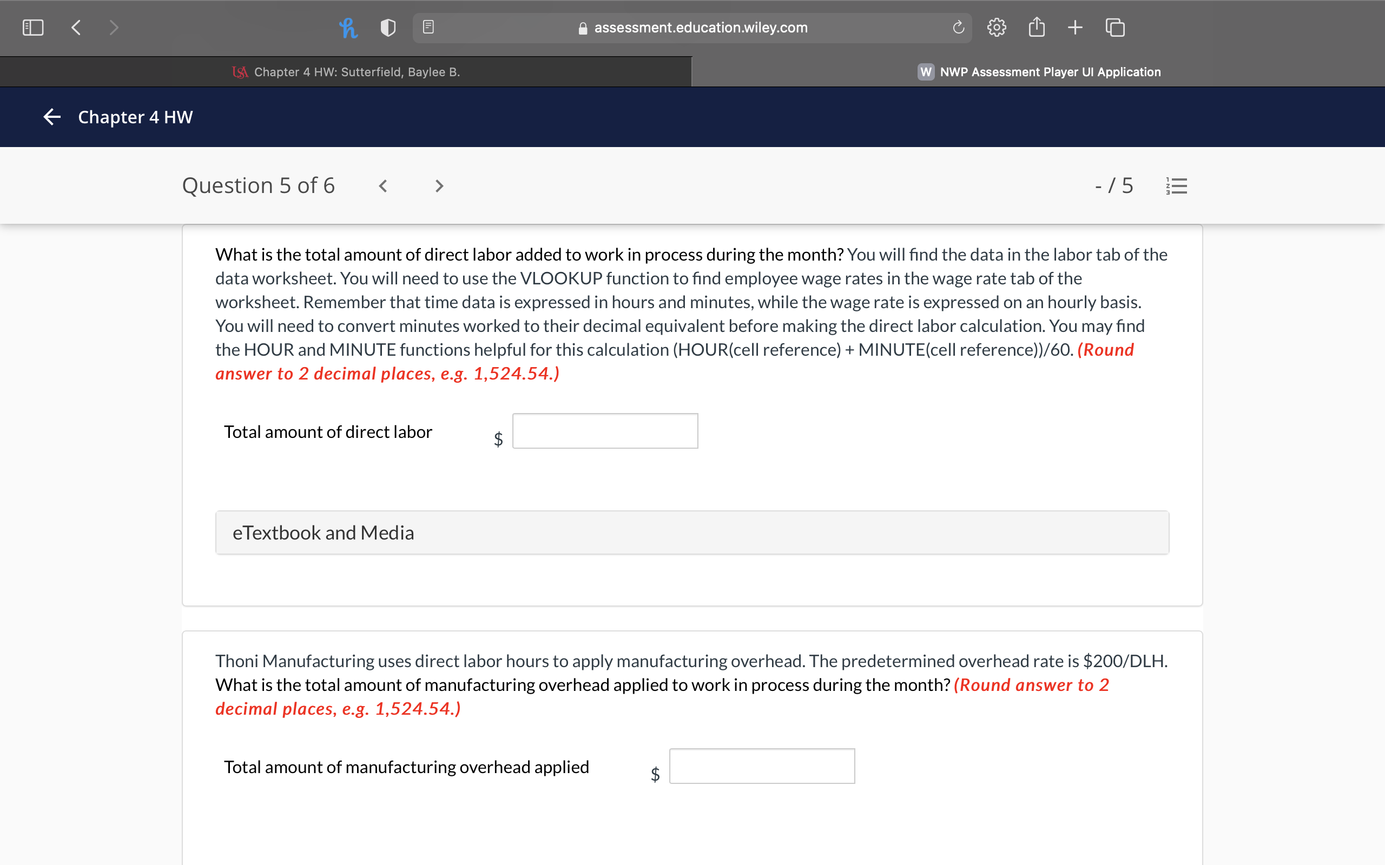Open the settings gear icon in toolbar
This screenshot has height=865, width=1385.
click(x=997, y=28)
